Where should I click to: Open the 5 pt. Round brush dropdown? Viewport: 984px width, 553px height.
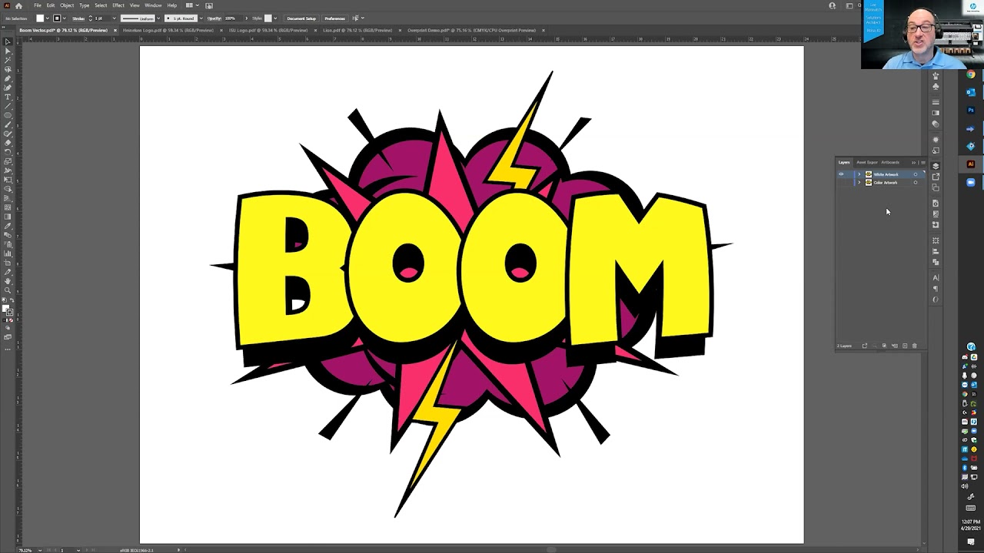(201, 18)
